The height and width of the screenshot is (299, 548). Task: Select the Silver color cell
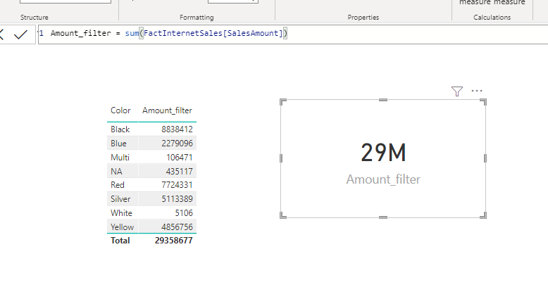[x=120, y=199]
